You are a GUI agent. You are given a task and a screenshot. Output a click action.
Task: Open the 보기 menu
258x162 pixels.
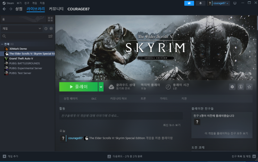[x=19, y=3]
